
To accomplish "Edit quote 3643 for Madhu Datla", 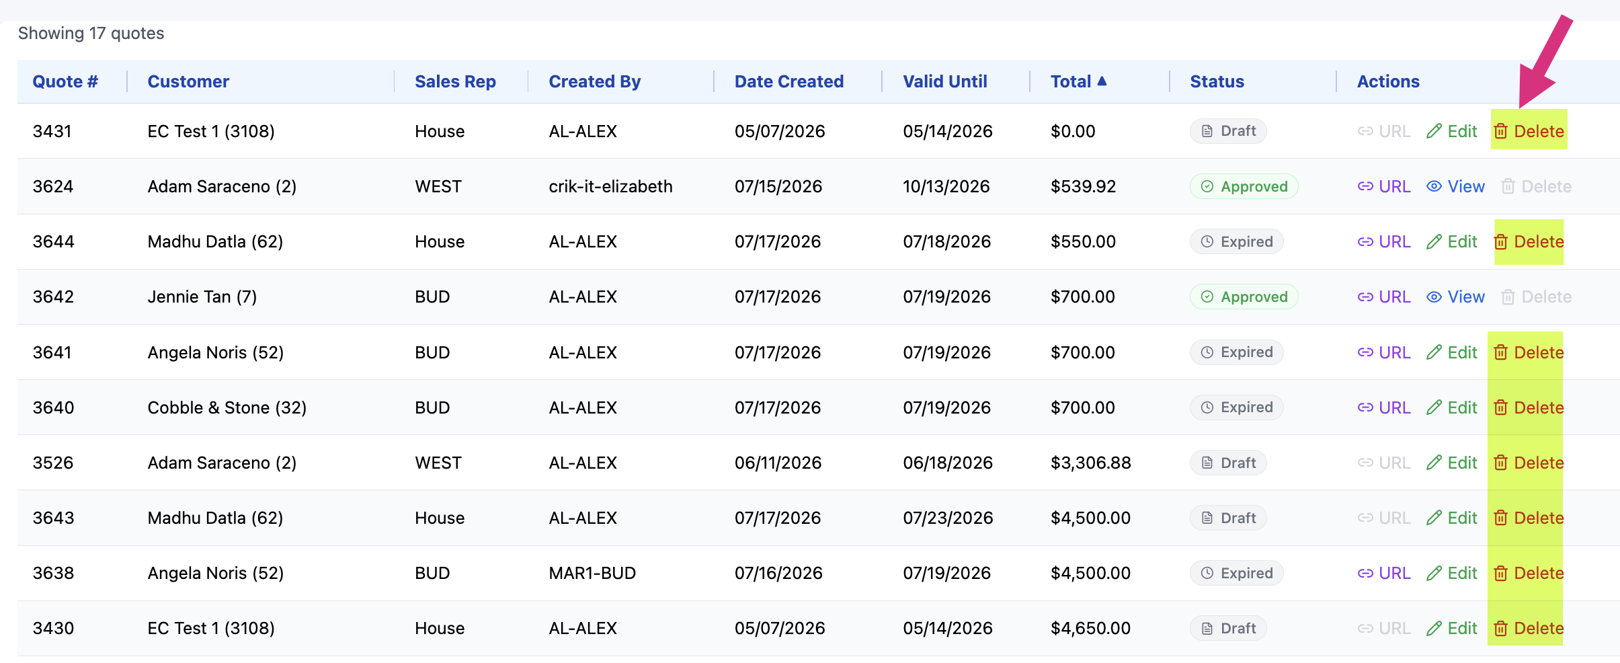I will coord(1452,518).
